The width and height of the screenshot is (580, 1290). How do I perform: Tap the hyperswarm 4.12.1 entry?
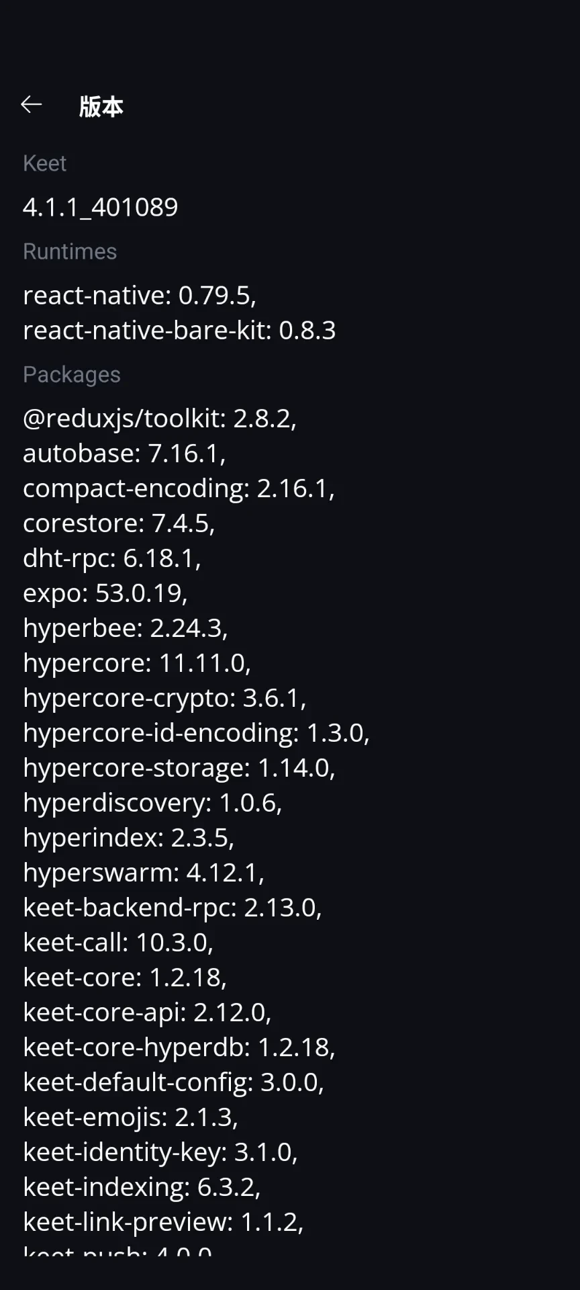[144, 873]
